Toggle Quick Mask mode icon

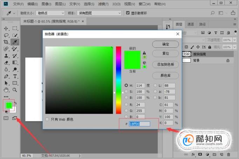point(6,118)
